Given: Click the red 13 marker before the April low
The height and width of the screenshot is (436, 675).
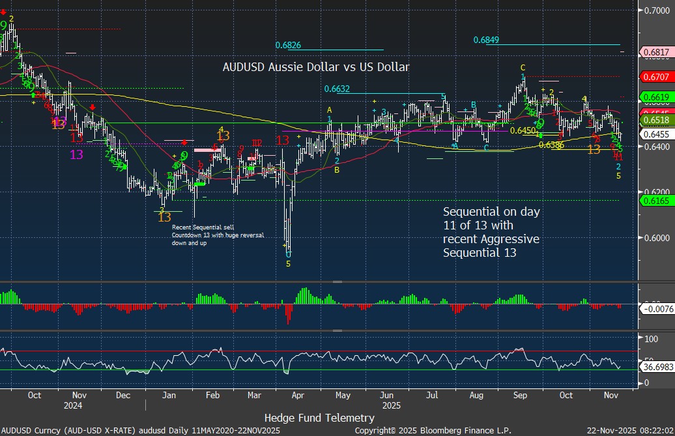Looking at the screenshot, I should (x=282, y=140).
